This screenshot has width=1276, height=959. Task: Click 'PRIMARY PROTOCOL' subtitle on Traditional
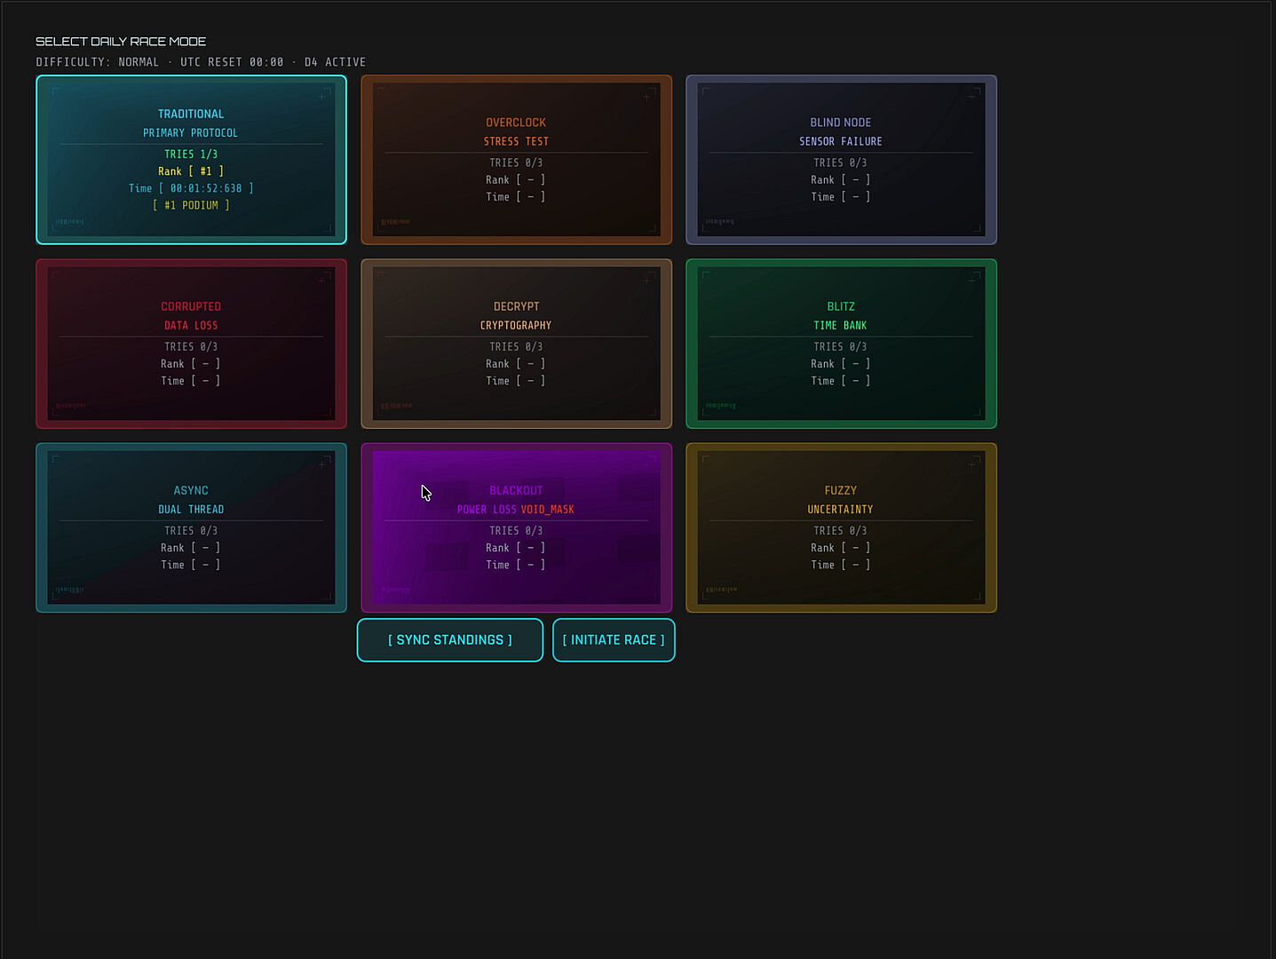coord(191,133)
